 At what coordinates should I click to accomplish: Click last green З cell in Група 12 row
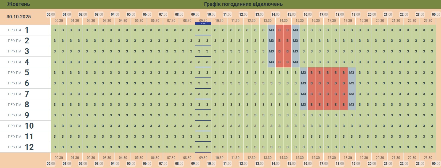[x=432, y=147]
